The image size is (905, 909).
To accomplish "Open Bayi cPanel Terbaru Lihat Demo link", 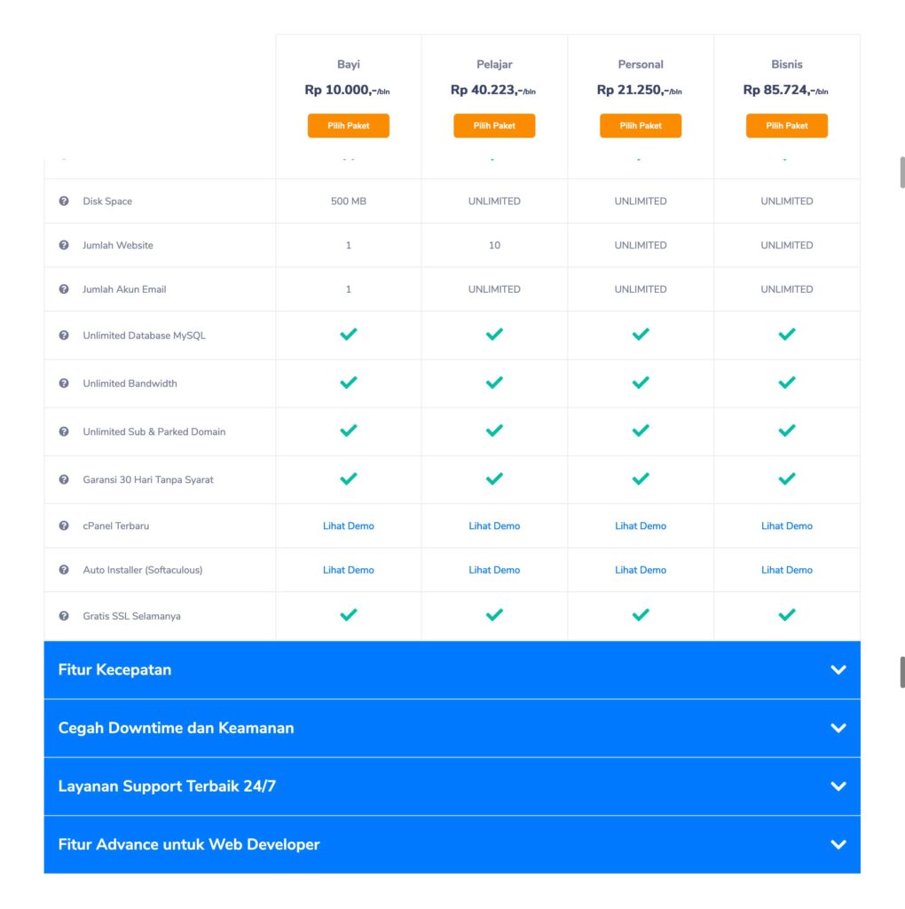I will (x=348, y=526).
